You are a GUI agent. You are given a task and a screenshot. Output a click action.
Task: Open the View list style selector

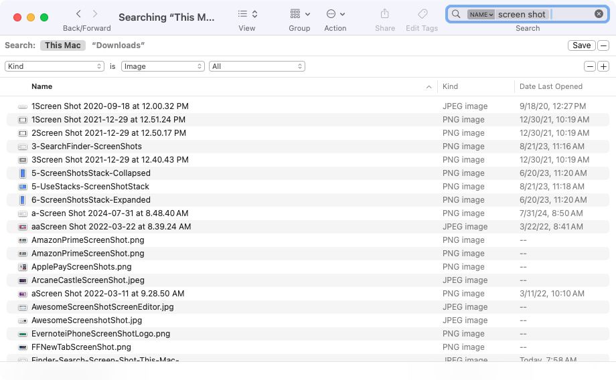click(x=247, y=14)
